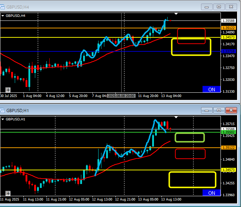
Task: Click 1.34170 on H4 price scale
Action: tap(228, 44)
